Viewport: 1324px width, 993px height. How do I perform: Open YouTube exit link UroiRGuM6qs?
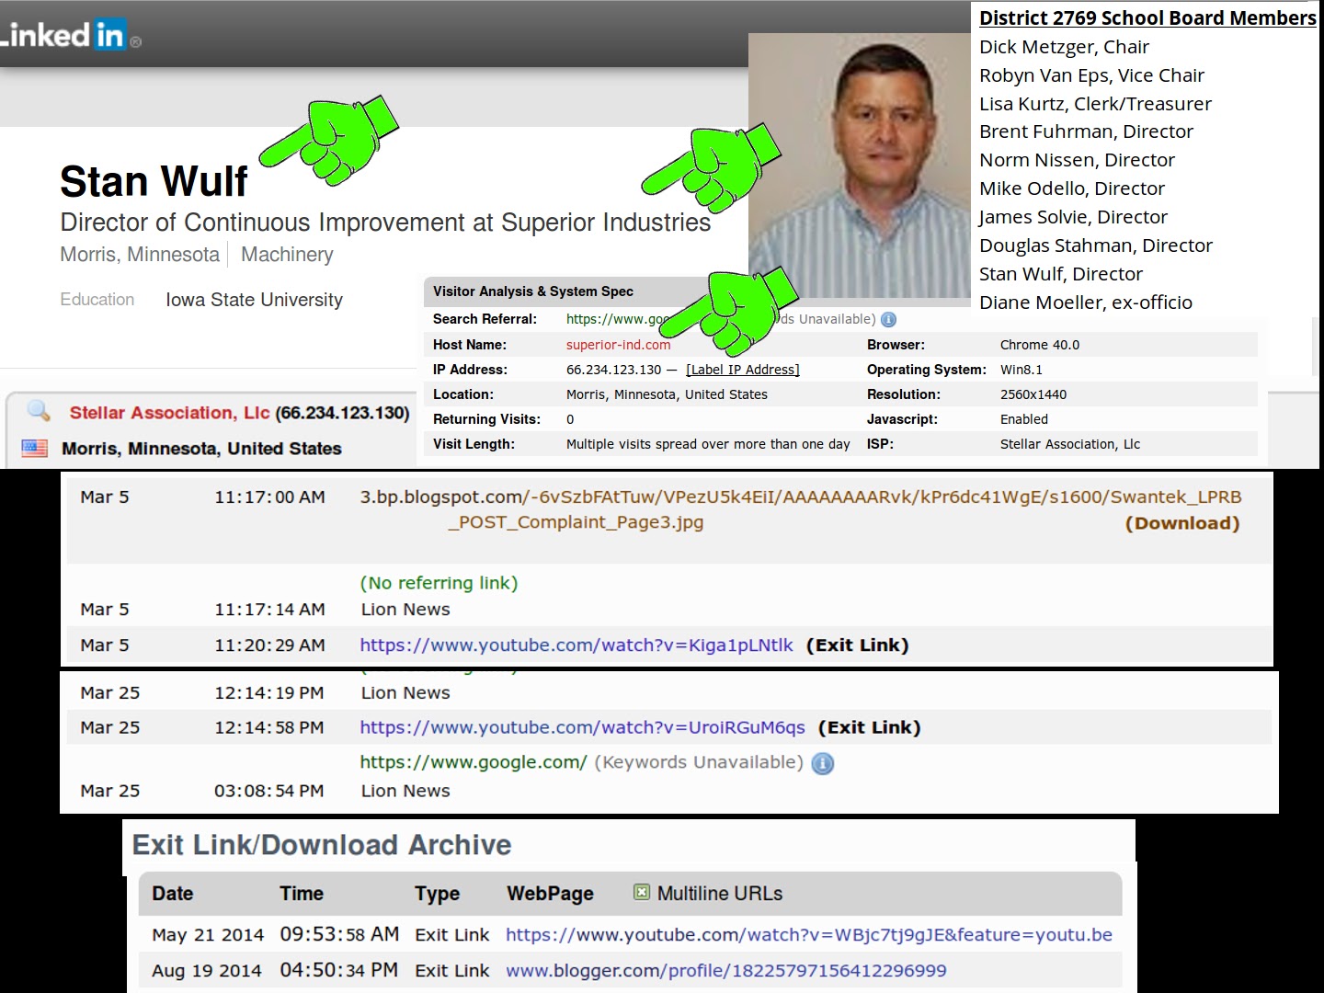click(582, 727)
